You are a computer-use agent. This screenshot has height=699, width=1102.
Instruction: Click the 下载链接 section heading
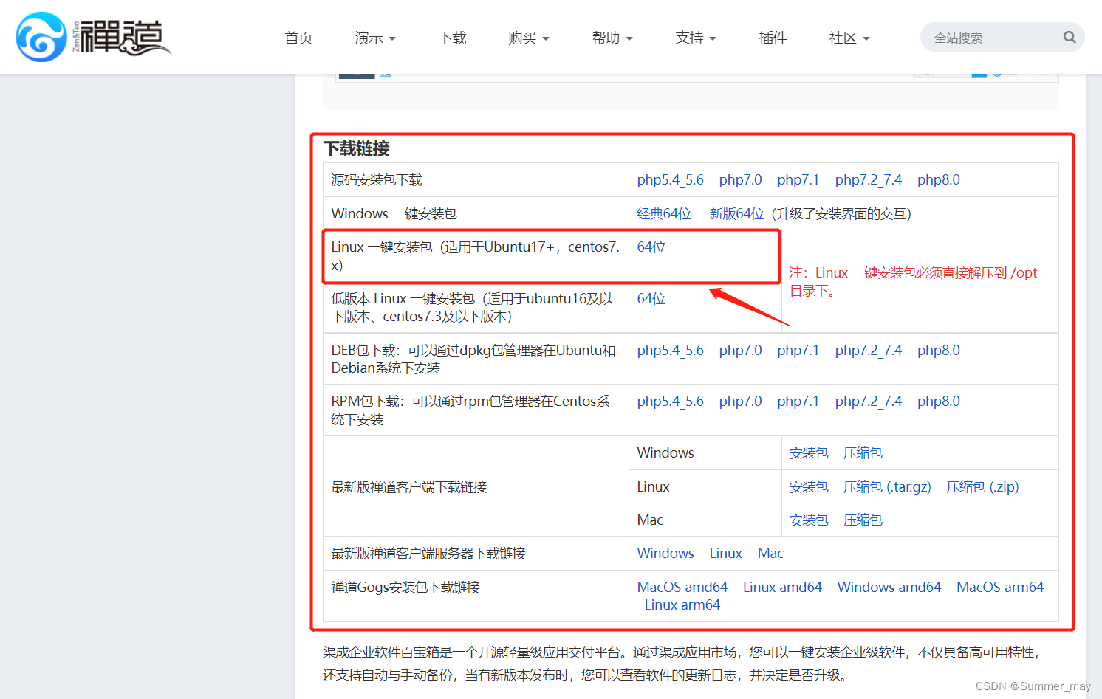click(356, 149)
